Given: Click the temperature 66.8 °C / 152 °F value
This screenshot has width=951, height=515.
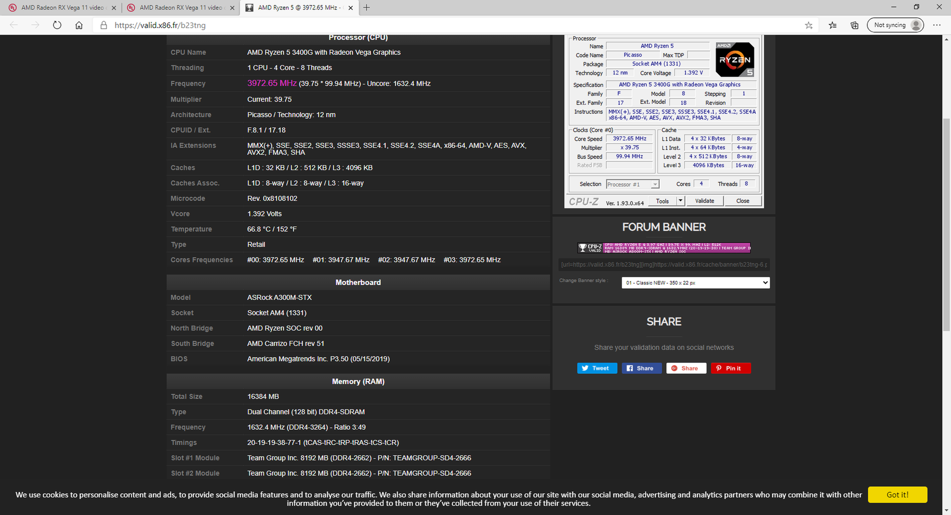Looking at the screenshot, I should (x=272, y=229).
